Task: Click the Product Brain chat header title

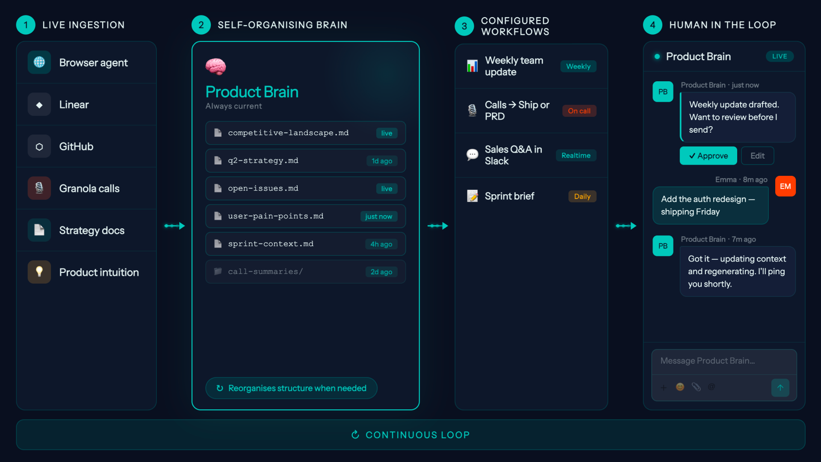Action: click(698, 56)
